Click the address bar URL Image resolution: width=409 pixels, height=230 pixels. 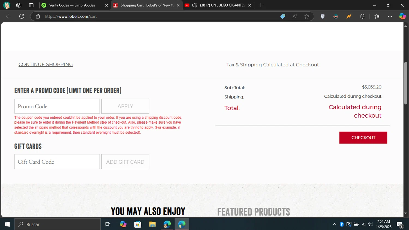[x=71, y=16]
